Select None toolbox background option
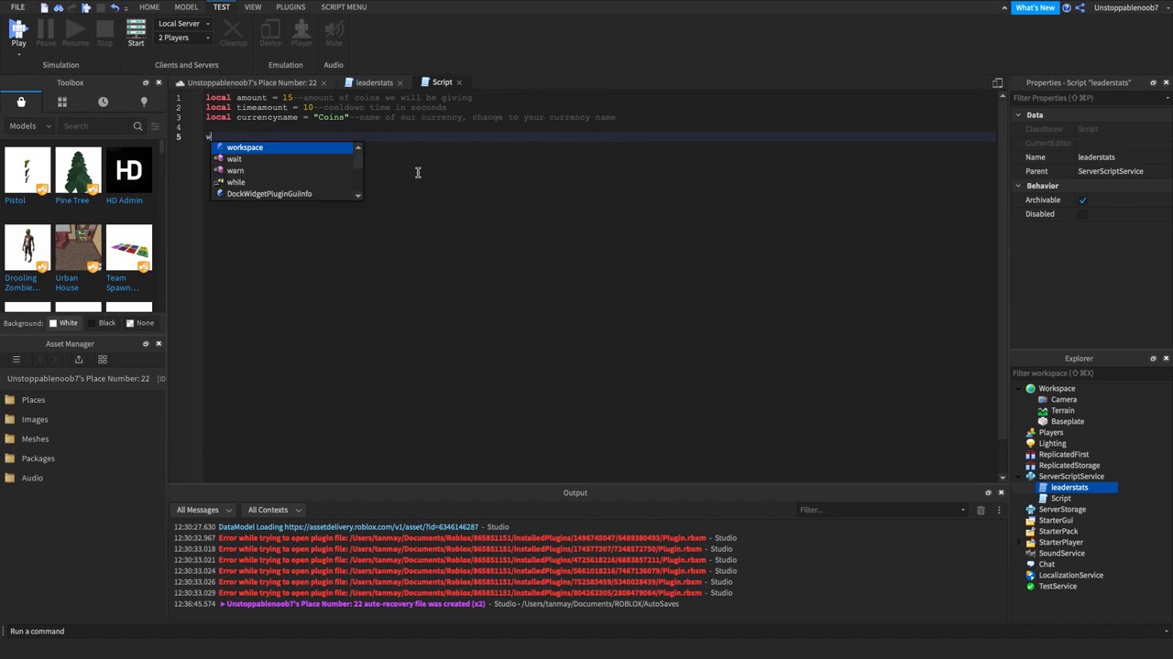This screenshot has height=659, width=1173. click(139, 323)
